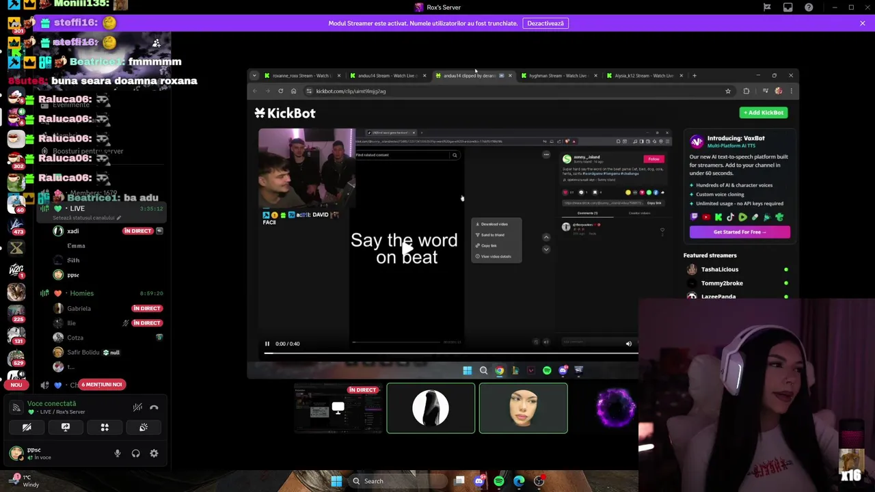Jump to 6 MENȚIUNI NOI mentions
The height and width of the screenshot is (492, 875).
point(102,385)
